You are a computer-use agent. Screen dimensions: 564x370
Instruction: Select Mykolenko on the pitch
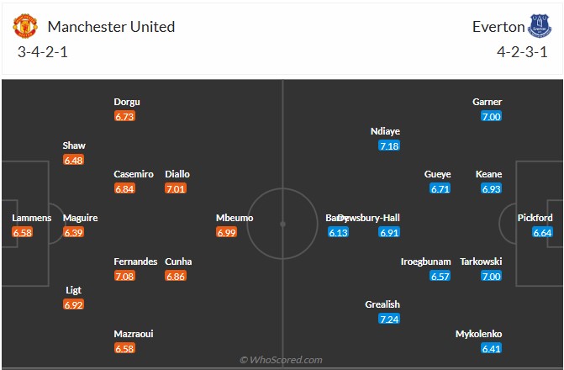pos(477,333)
